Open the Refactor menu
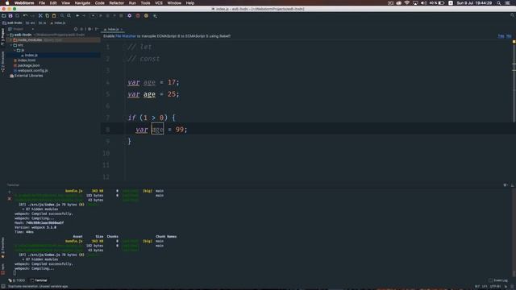Image resolution: width=516 pixels, height=290 pixels. point(116,3)
